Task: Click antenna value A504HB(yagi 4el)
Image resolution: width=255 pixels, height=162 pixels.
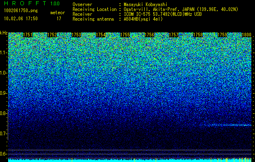Action: 143,19
